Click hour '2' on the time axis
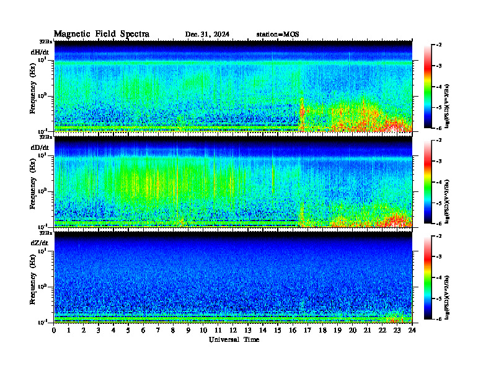The height and width of the screenshot is (379, 491). point(84,331)
